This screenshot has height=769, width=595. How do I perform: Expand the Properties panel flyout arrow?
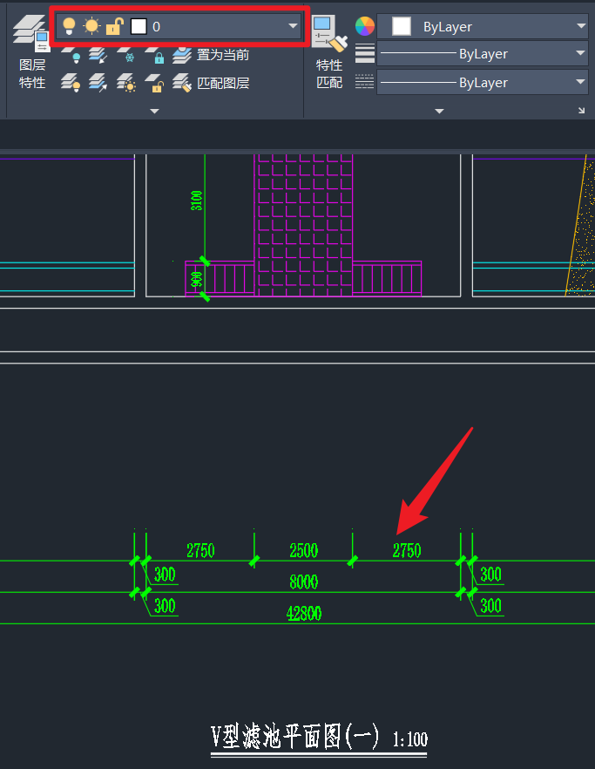point(439,111)
